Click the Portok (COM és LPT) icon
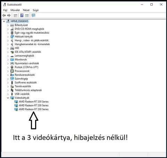The height and width of the screenshot is (158, 167). (x=12, y=67)
